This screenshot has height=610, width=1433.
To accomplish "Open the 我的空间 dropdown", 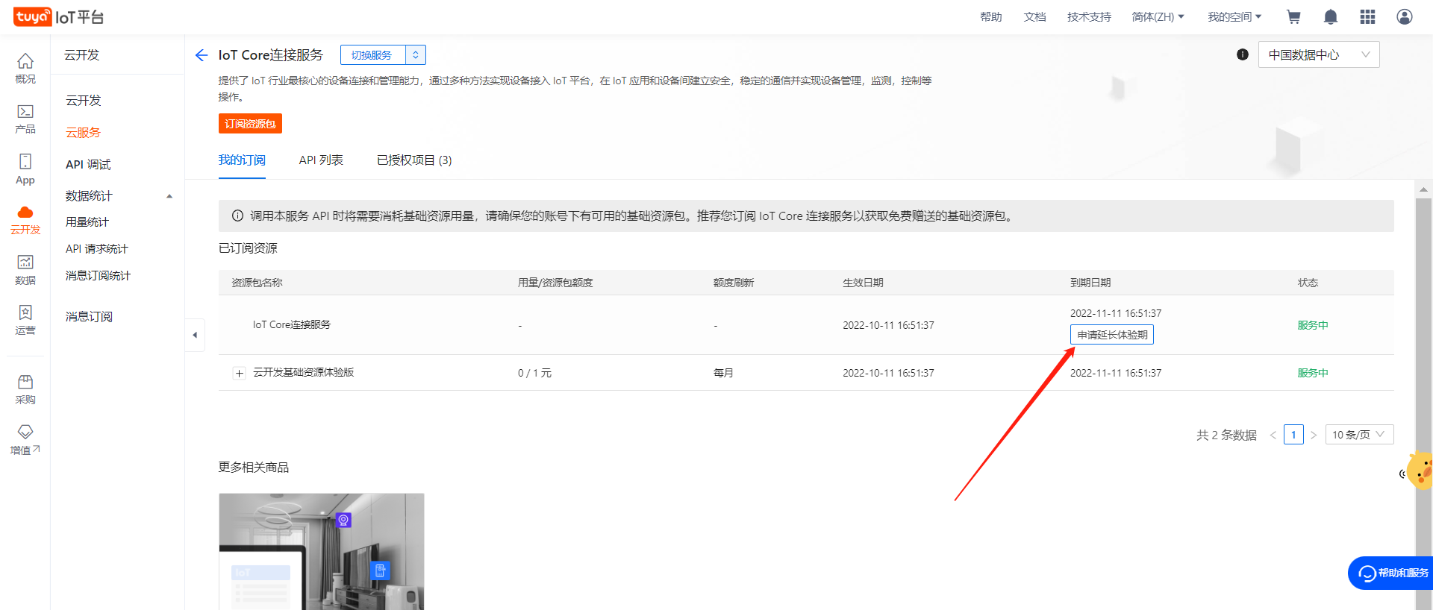I will (x=1234, y=16).
